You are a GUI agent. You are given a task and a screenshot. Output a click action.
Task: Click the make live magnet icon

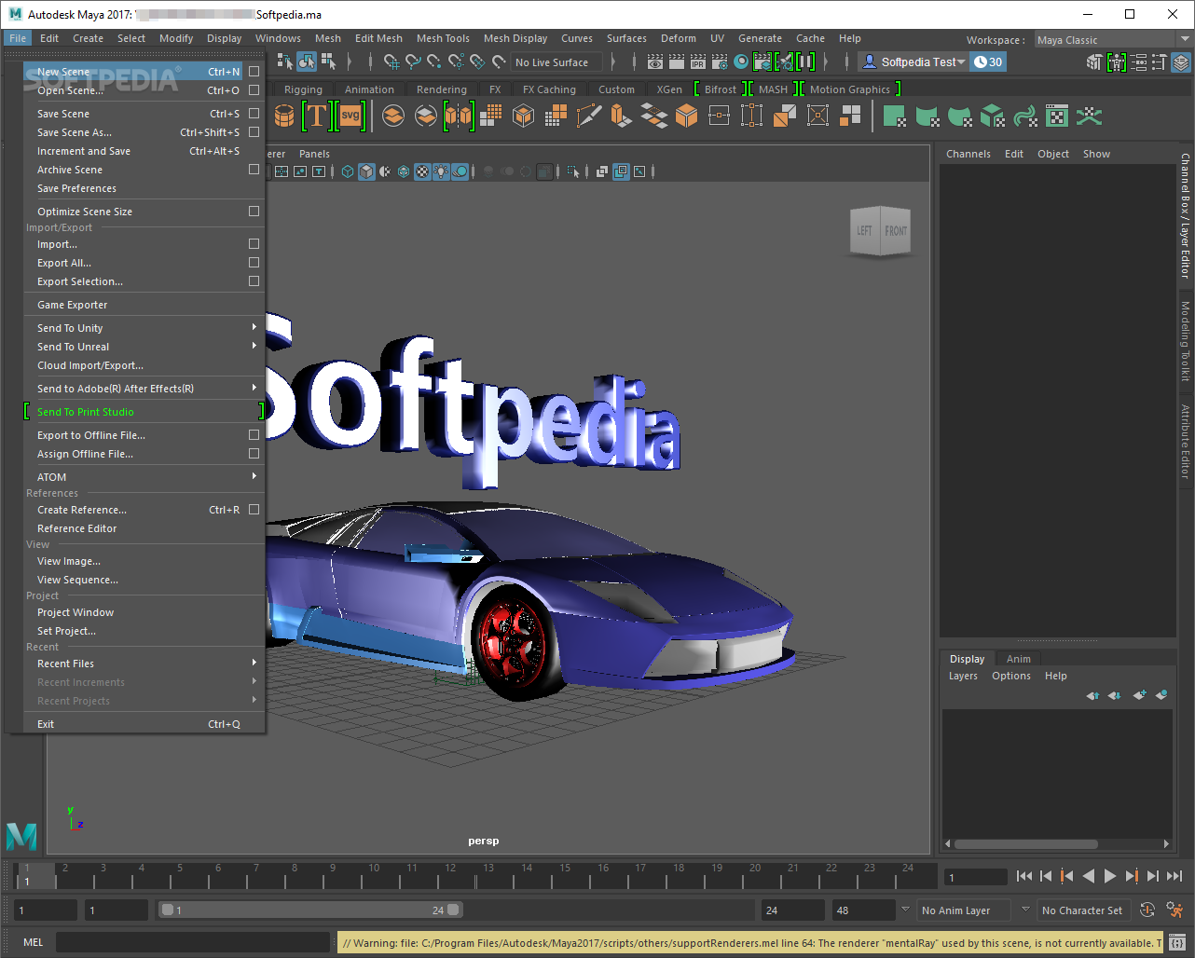499,62
